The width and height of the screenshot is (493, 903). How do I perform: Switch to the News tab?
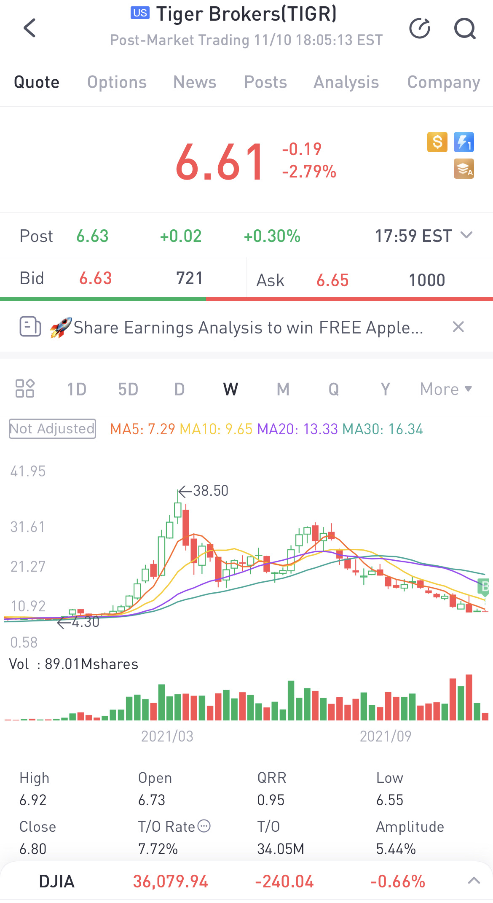(195, 82)
